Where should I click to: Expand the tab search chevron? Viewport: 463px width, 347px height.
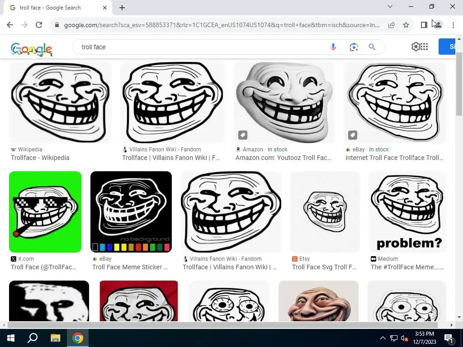(390, 6)
